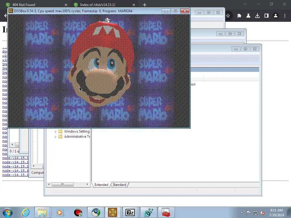
Task: Switch to the Extended view tab
Action: 101,185
